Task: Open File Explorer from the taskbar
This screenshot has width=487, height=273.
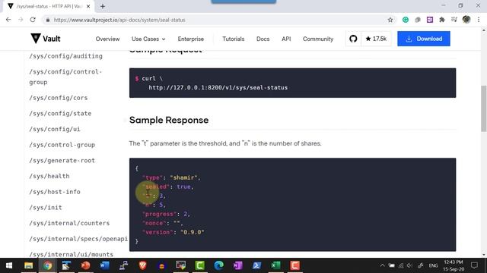Action: tap(28, 265)
